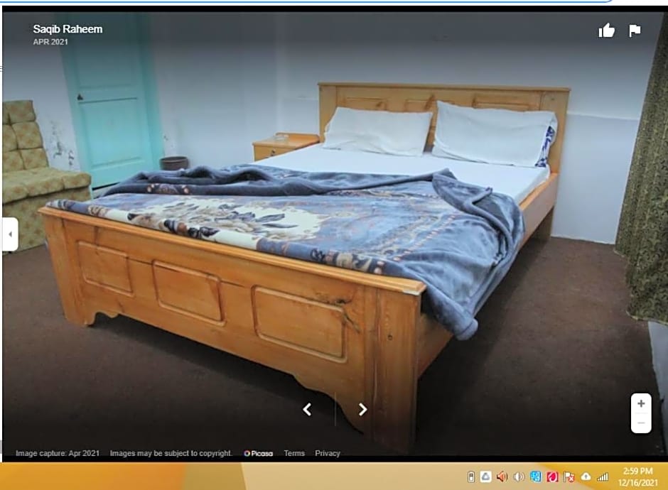The height and width of the screenshot is (490, 668).
Task: Click the red speaker tray icon
Action: coord(502,477)
